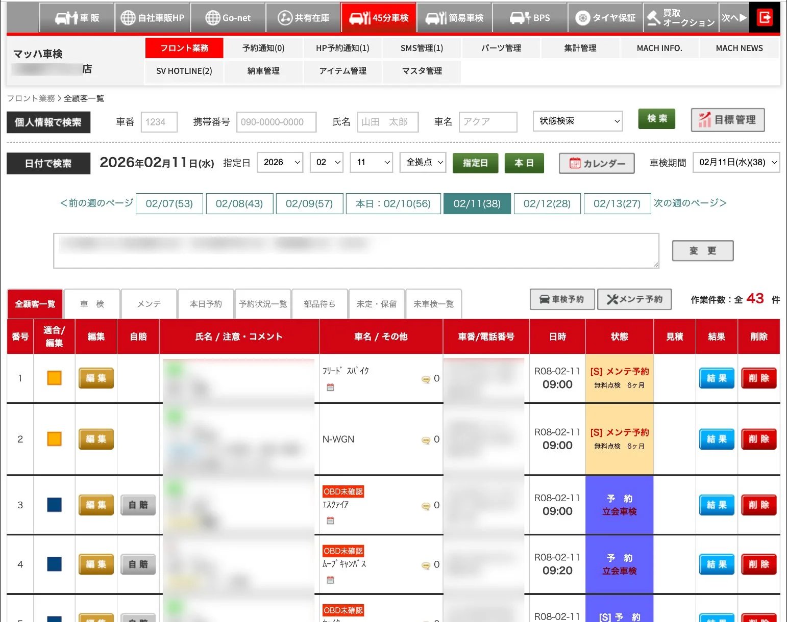Click the calendar icon under フリード スパイク
This screenshot has width=787, height=622.
(330, 387)
